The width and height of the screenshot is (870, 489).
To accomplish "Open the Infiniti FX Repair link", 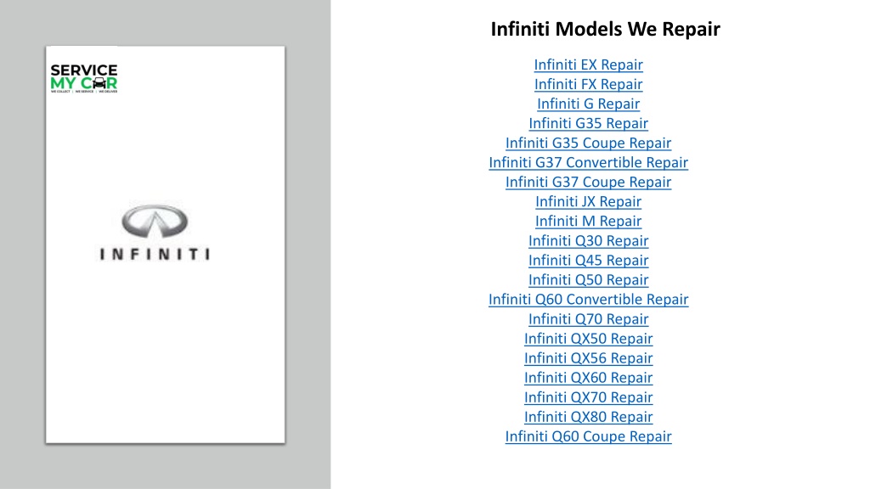I will click(x=588, y=84).
